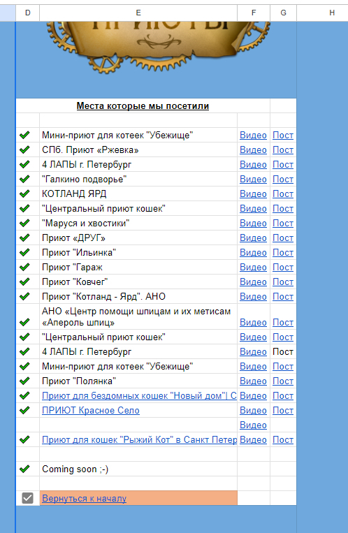Click green checkmark next to КОТЛАНД ЯРД
The width and height of the screenshot is (348, 533).
(24, 194)
